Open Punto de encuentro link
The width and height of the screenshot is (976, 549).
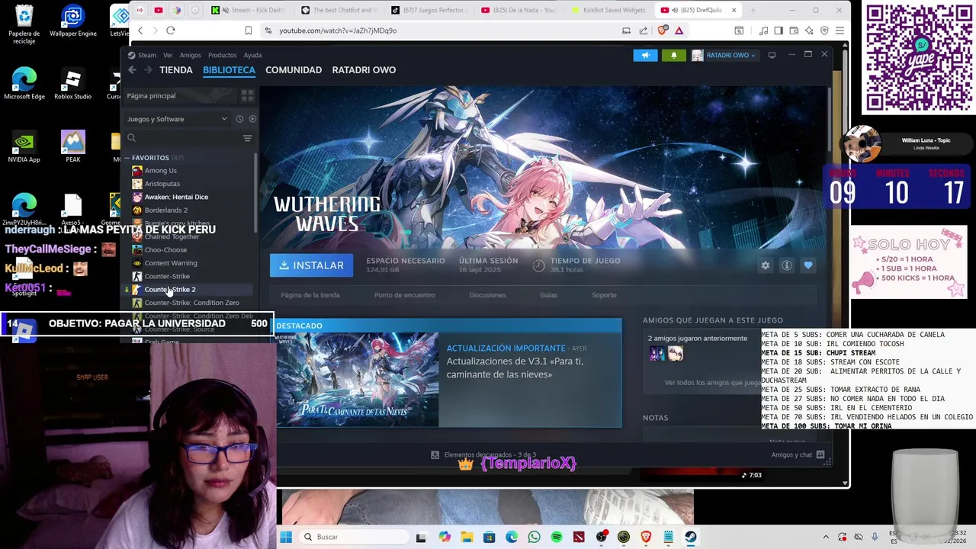pyautogui.click(x=405, y=295)
